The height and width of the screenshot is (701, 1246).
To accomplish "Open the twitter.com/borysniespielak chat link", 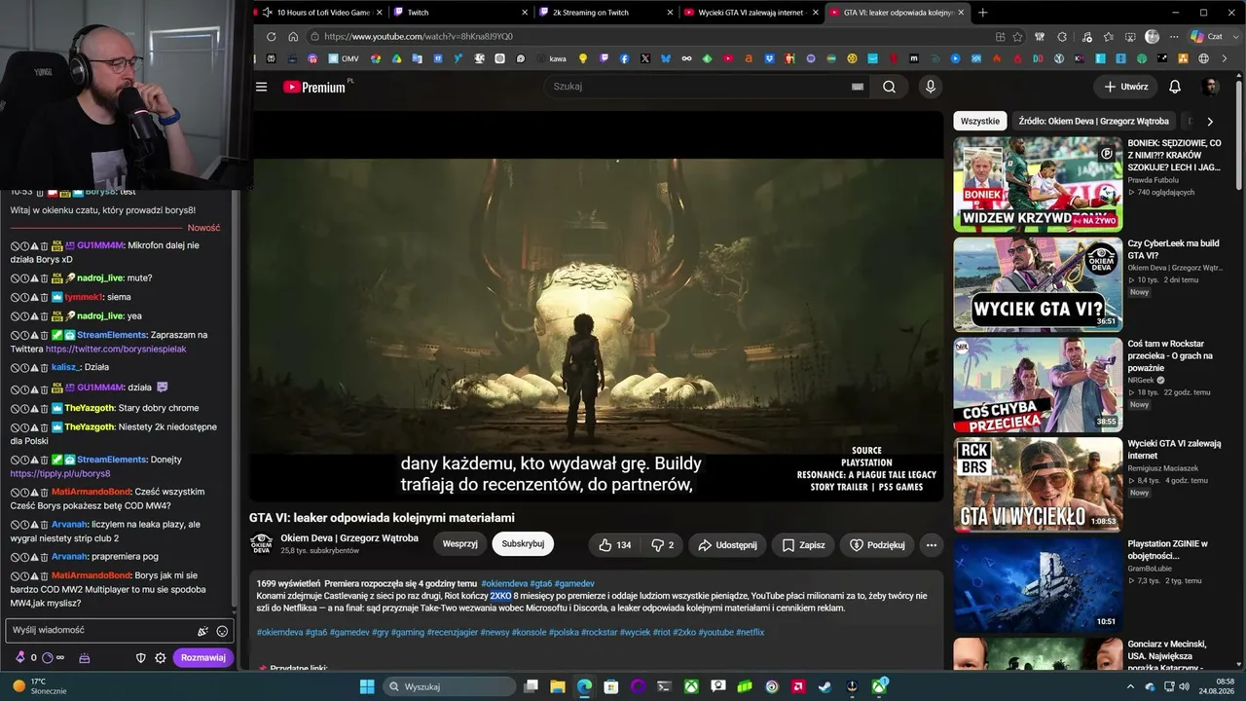I will click(116, 349).
